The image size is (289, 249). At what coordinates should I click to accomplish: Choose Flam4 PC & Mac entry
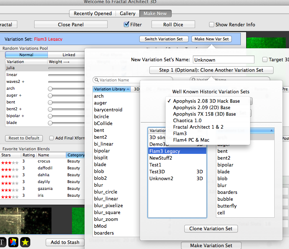click(208, 140)
